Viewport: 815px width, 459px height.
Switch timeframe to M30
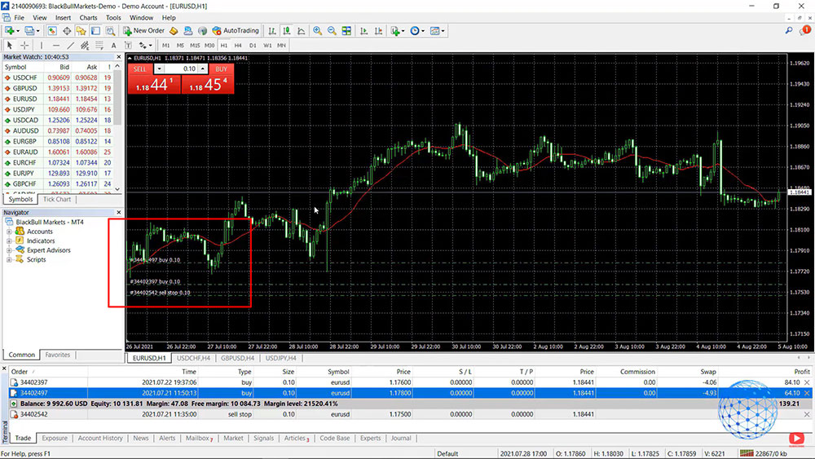(x=209, y=45)
